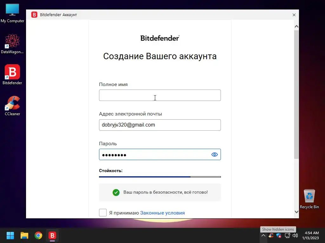The height and width of the screenshot is (243, 325).
Task: Select Bitdefender taskbar button
Action: pyautogui.click(x=52, y=235)
